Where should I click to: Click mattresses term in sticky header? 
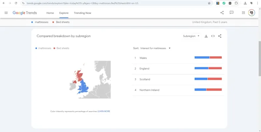(40, 22)
